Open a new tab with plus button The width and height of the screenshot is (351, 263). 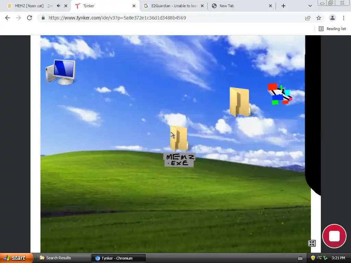coord(283,6)
